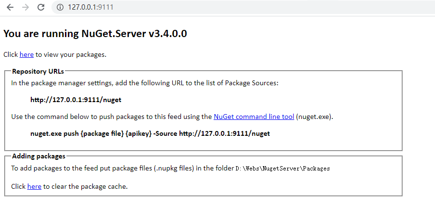Select the Adding packages section title
Screen dimensions: 435x209
(38, 156)
